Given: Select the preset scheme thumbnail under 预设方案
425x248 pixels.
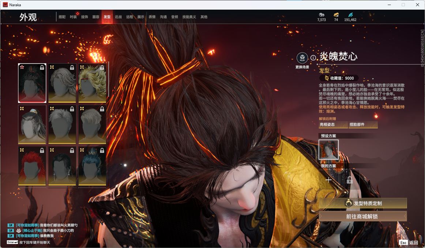Looking at the screenshot, I should pyautogui.click(x=328, y=150).
